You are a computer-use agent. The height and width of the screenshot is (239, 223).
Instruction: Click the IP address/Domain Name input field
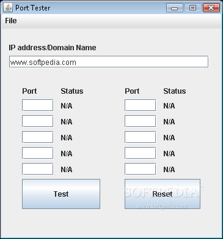click(x=109, y=62)
